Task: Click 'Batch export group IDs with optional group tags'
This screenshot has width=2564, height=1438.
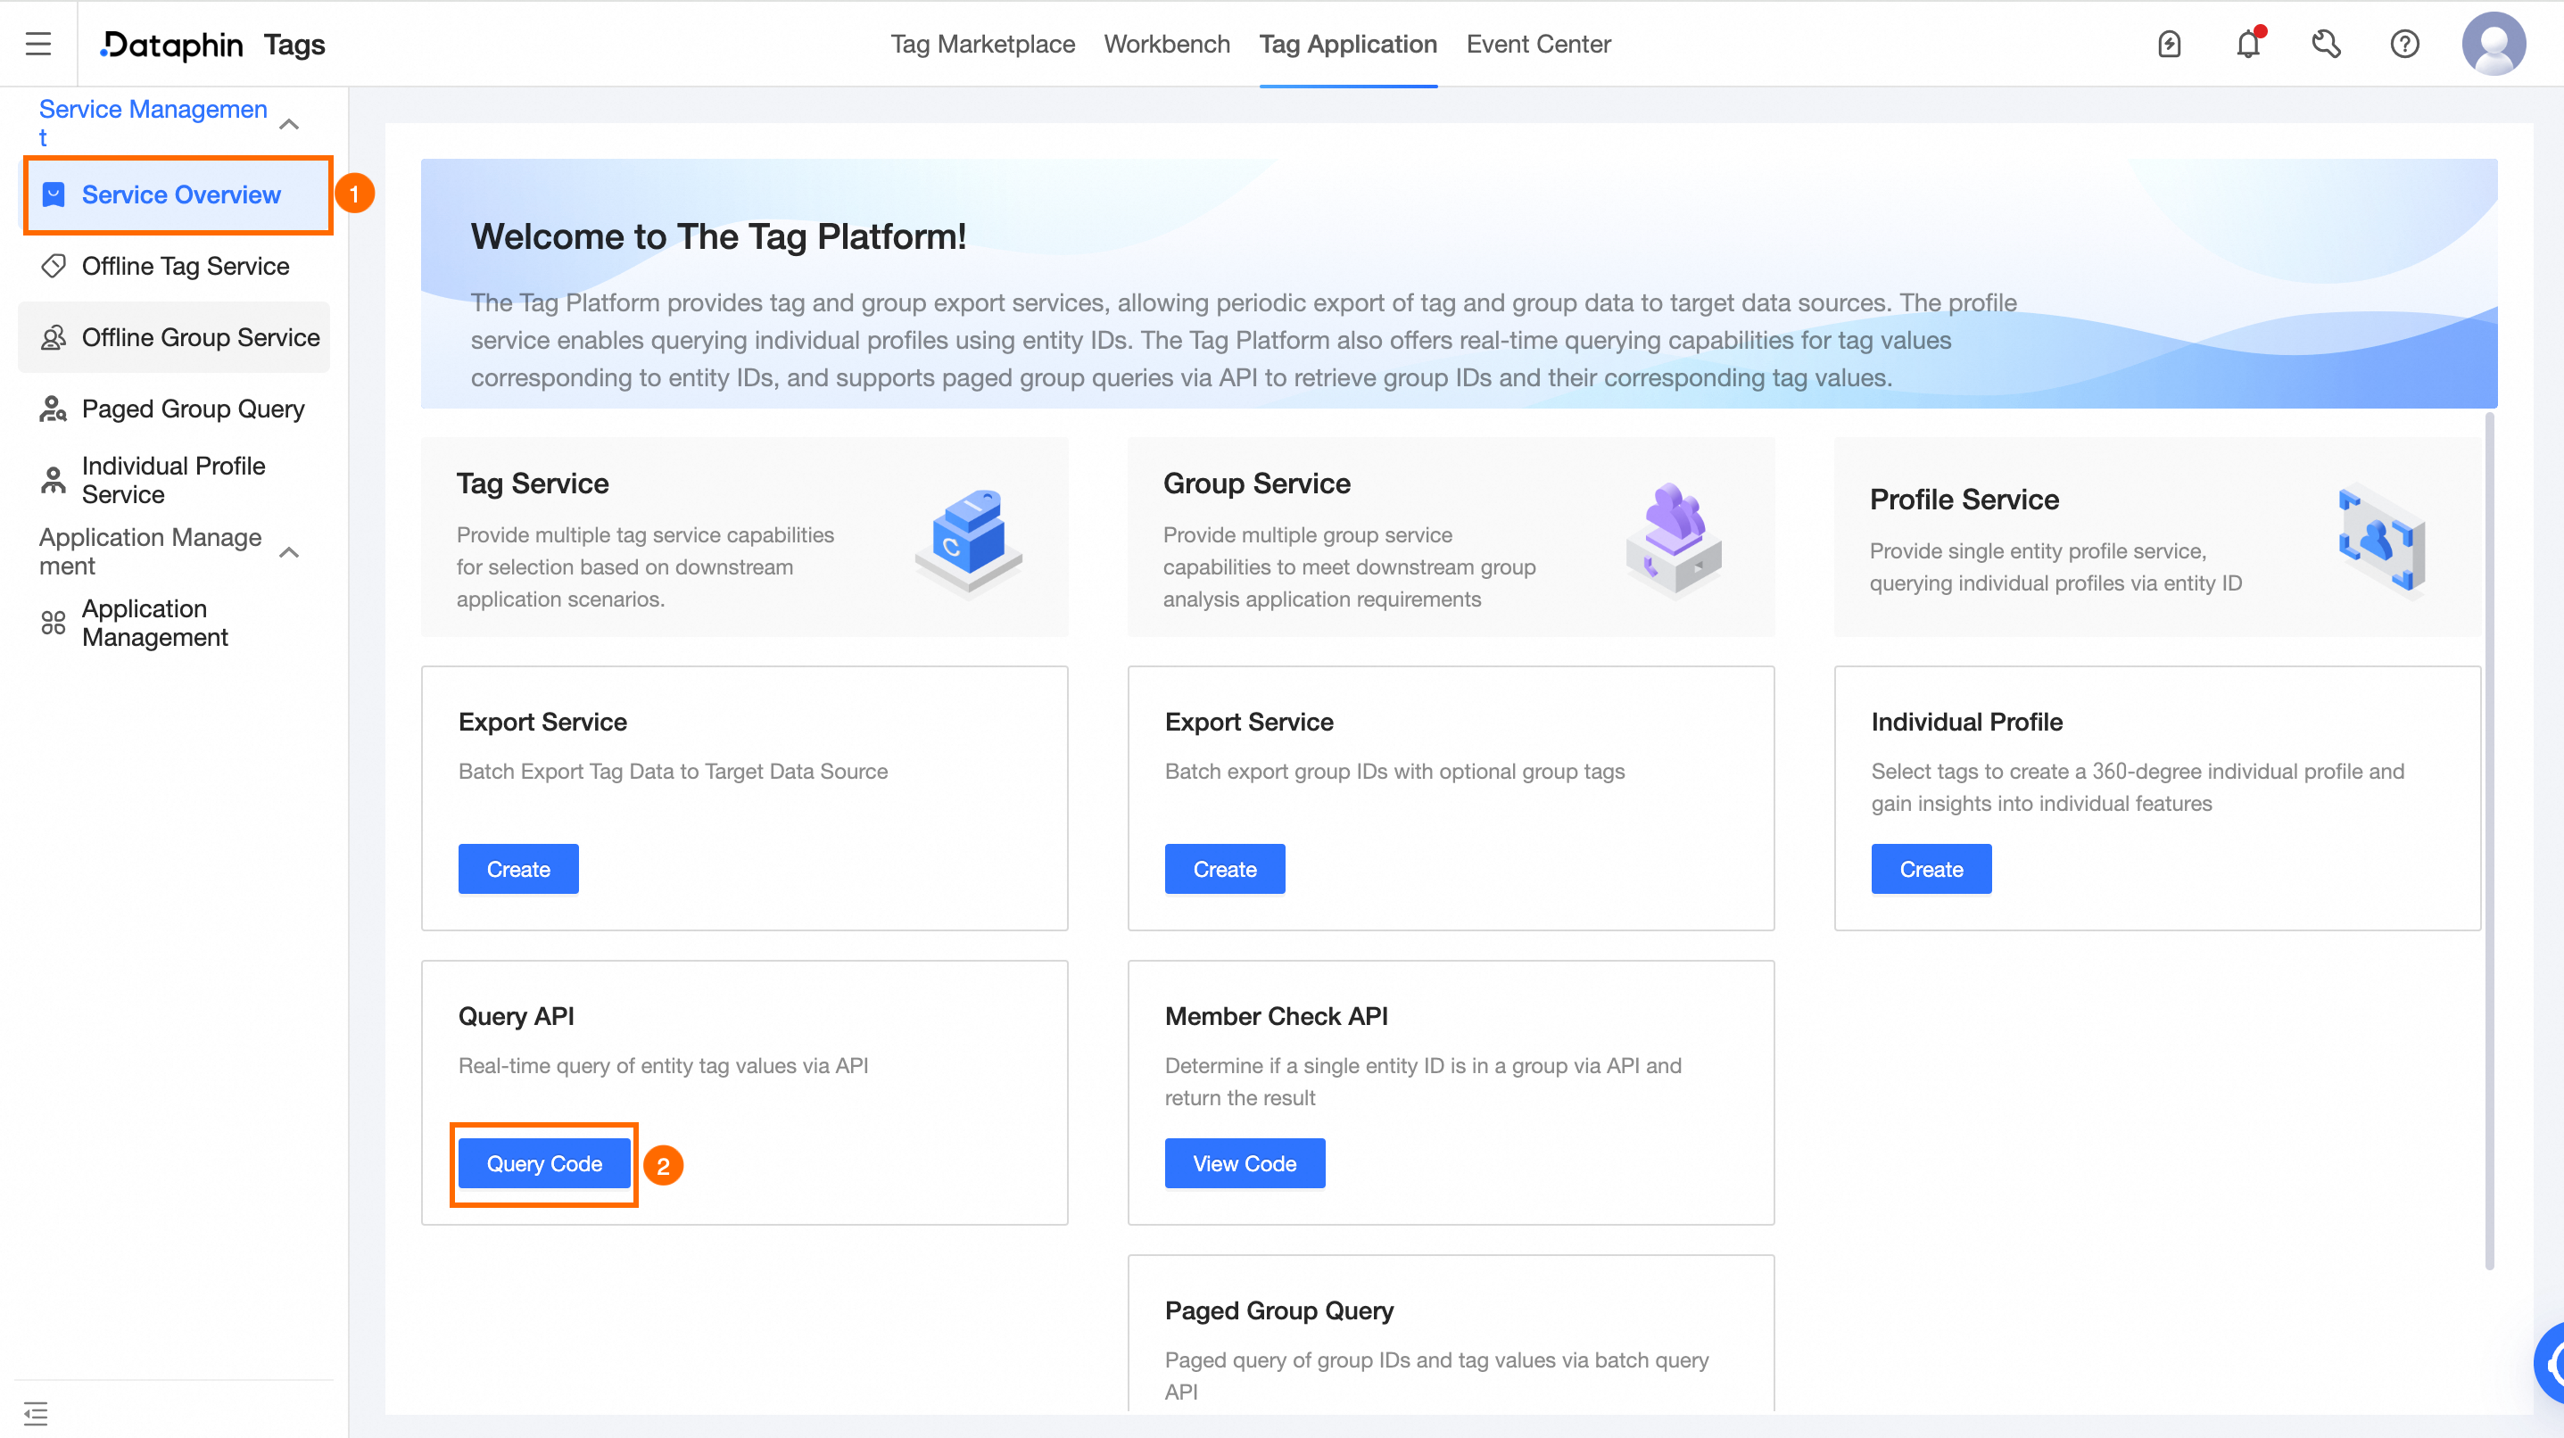Action: (x=1394, y=770)
